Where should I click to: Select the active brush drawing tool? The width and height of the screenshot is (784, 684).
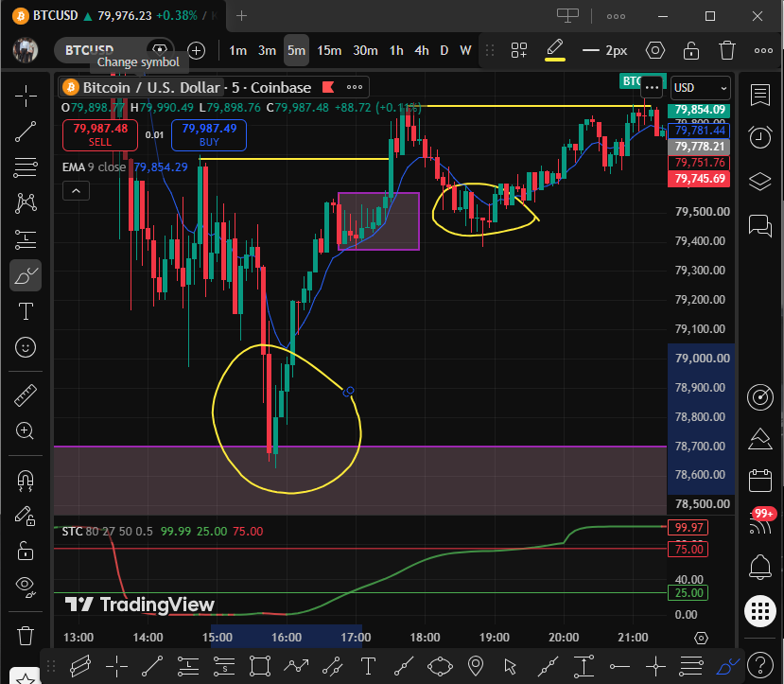tap(26, 275)
